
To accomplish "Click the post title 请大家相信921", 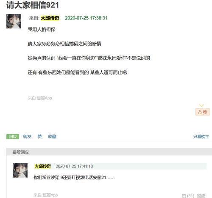I will pos(33,5).
